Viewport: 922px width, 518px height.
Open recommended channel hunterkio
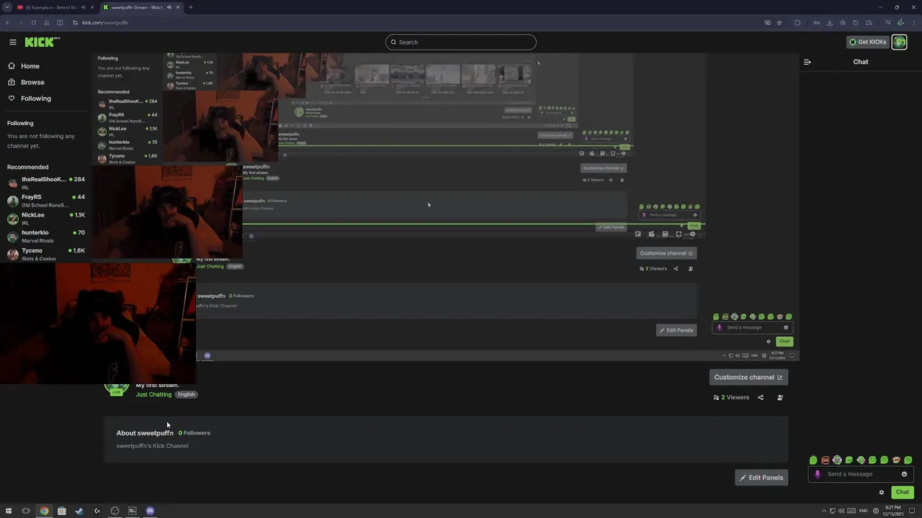click(x=46, y=237)
